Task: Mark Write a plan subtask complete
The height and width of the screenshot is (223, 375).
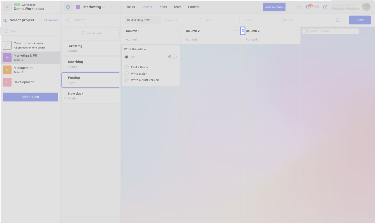Action: 127,74
